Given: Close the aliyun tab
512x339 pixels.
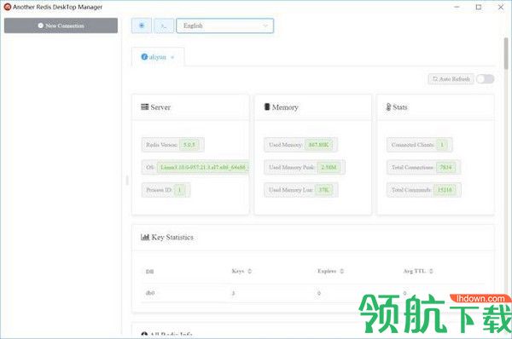Looking at the screenshot, I should pyautogui.click(x=172, y=57).
